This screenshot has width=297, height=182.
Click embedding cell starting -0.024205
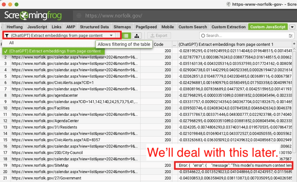tap(235, 127)
